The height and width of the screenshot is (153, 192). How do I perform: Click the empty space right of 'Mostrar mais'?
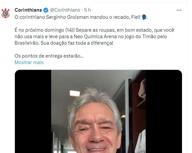coord(113,62)
